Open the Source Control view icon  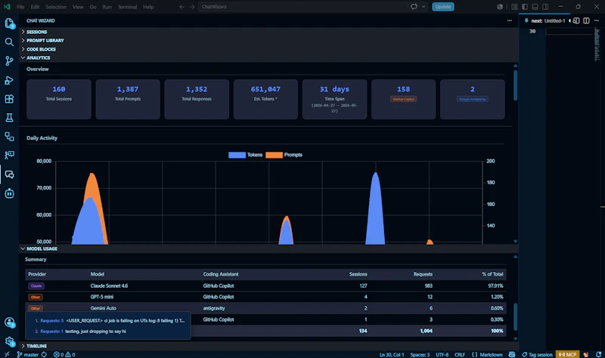pos(9,61)
